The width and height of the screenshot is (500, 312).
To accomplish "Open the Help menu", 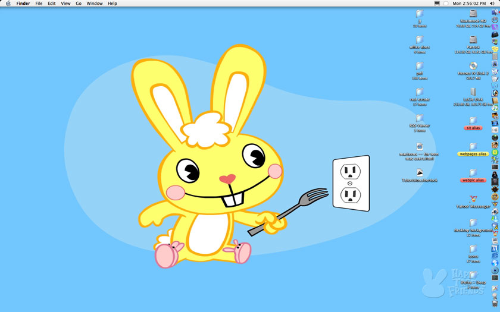I will click(x=112, y=3).
